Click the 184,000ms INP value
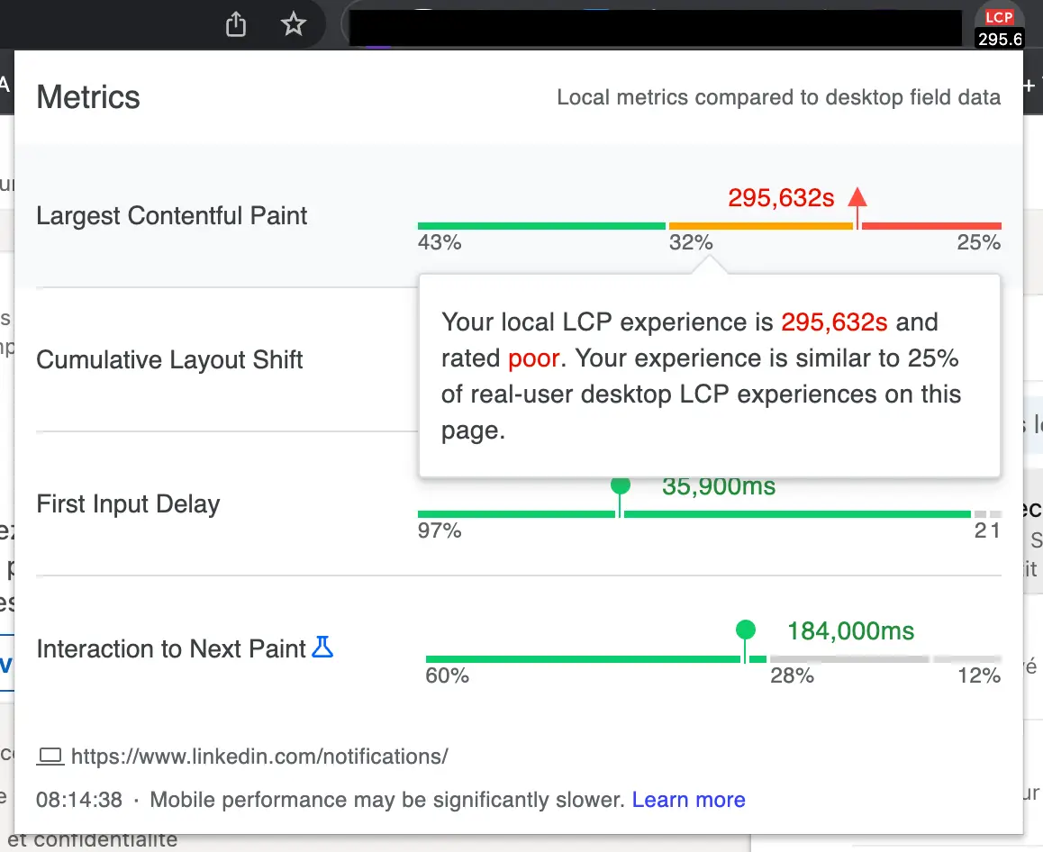 click(850, 631)
